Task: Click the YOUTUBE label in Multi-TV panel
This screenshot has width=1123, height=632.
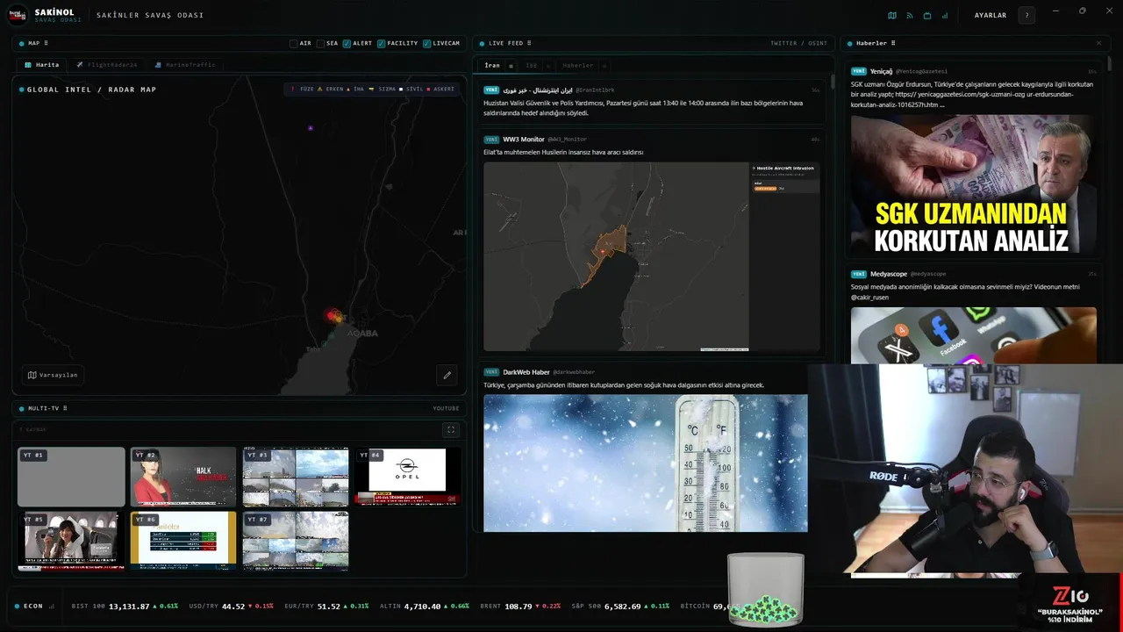Action: click(x=446, y=408)
